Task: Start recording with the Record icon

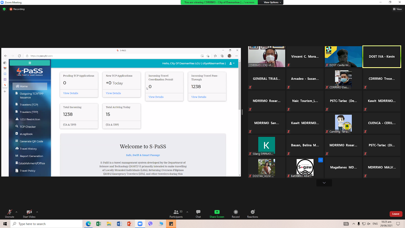Action: [236, 212]
